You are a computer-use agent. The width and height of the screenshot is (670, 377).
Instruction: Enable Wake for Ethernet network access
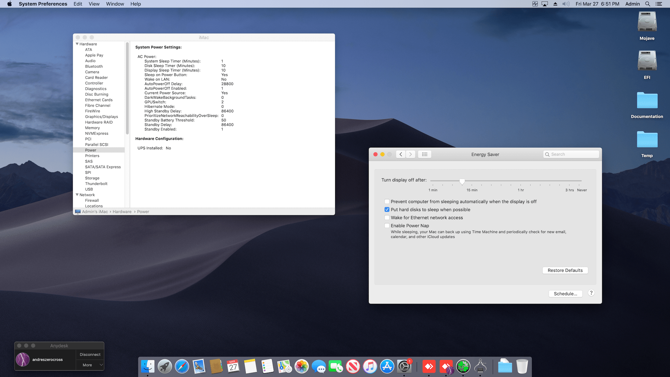pos(387,217)
